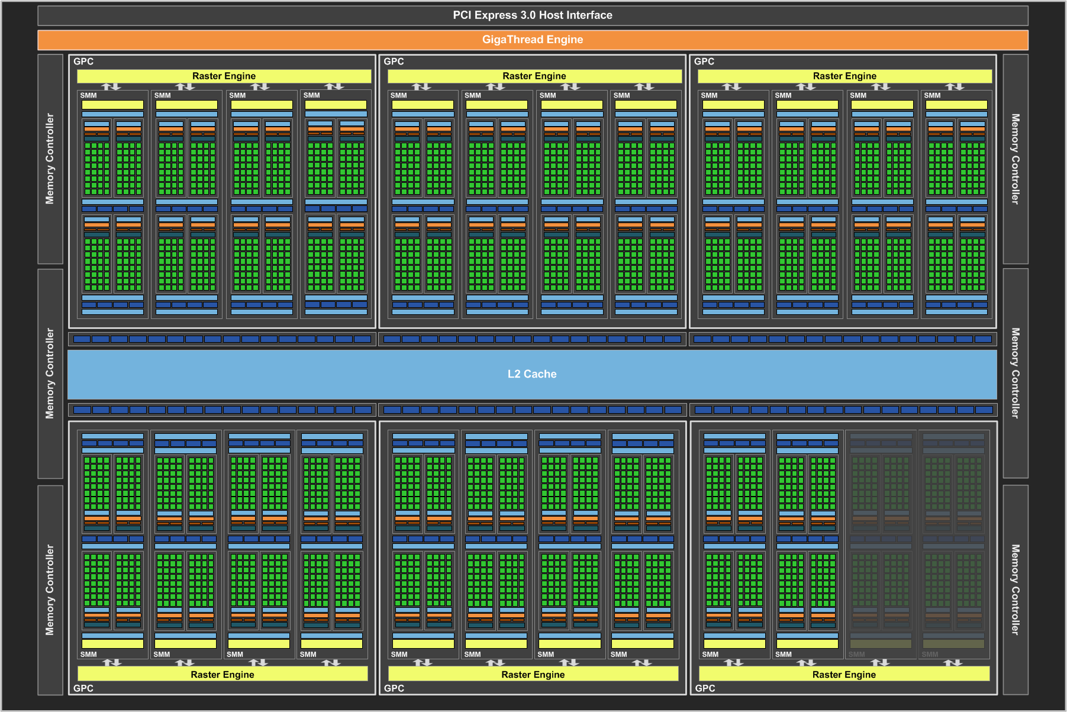The height and width of the screenshot is (712, 1067).
Task: Click the PCI Express 3.0 Host Interface bar
Action: pos(533,15)
